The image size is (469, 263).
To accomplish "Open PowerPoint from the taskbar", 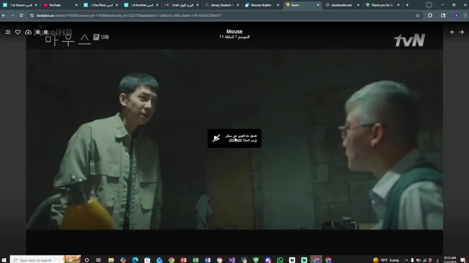I will [x=184, y=260].
